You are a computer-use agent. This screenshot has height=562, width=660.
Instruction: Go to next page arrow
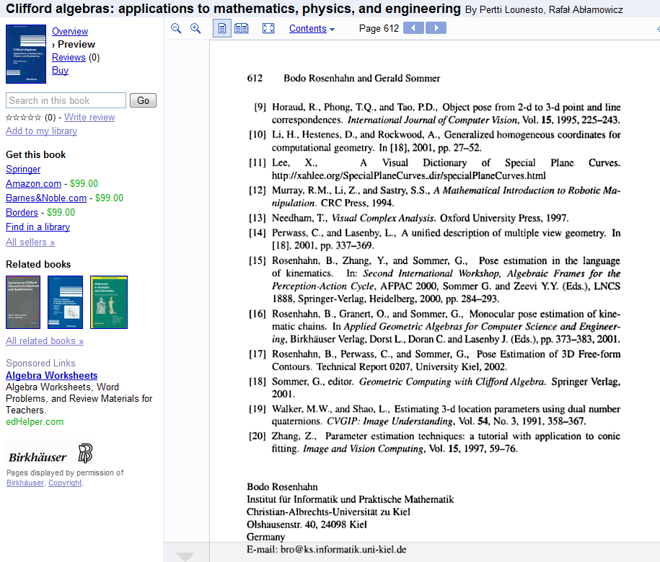point(436,28)
